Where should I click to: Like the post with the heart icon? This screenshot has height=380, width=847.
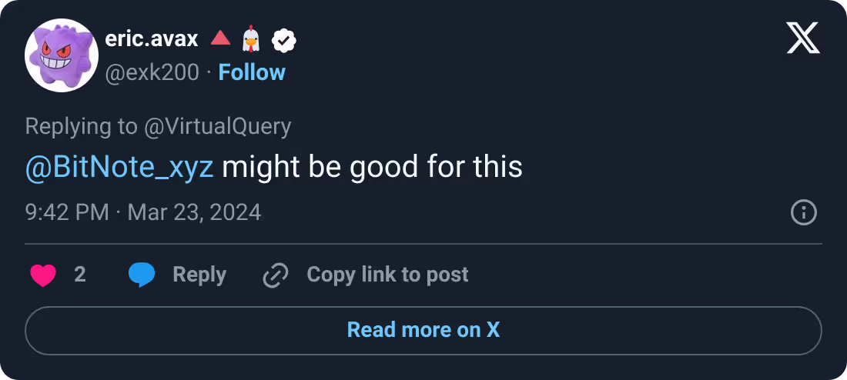point(43,275)
